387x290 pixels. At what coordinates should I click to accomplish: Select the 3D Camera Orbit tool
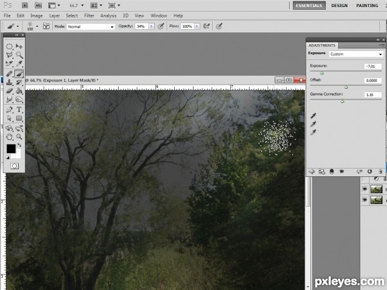coord(19,128)
